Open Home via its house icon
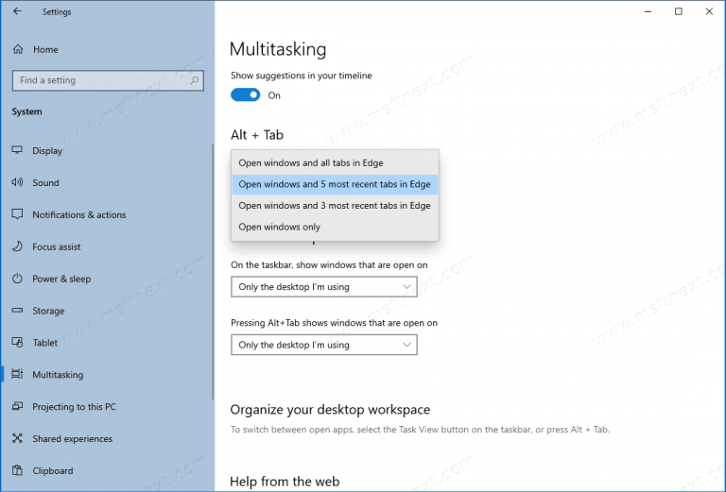Image resolution: width=726 pixels, height=492 pixels. 18,49
